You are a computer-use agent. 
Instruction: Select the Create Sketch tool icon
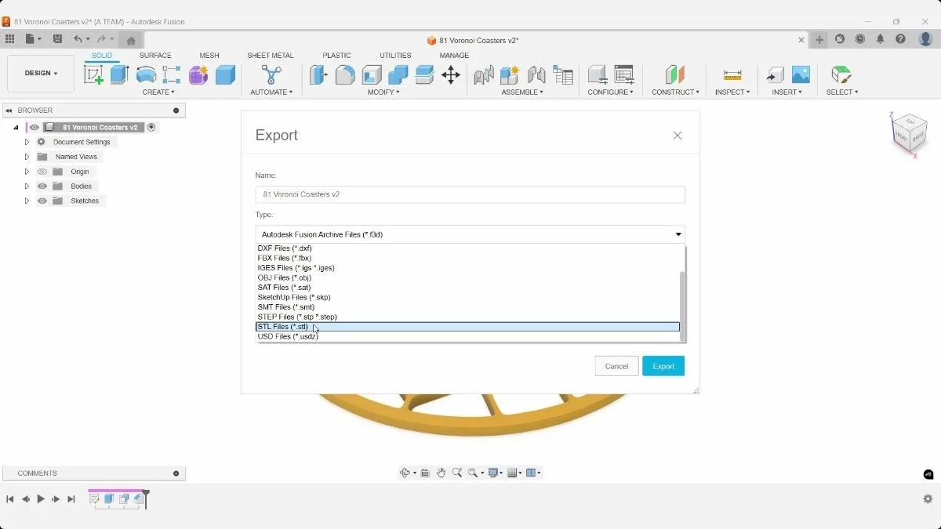pyautogui.click(x=93, y=74)
